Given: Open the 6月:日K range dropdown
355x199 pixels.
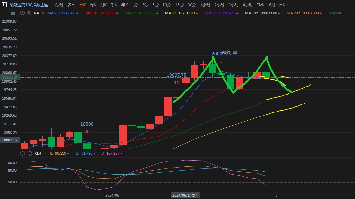Looking at the screenshot, I should point(279,5).
